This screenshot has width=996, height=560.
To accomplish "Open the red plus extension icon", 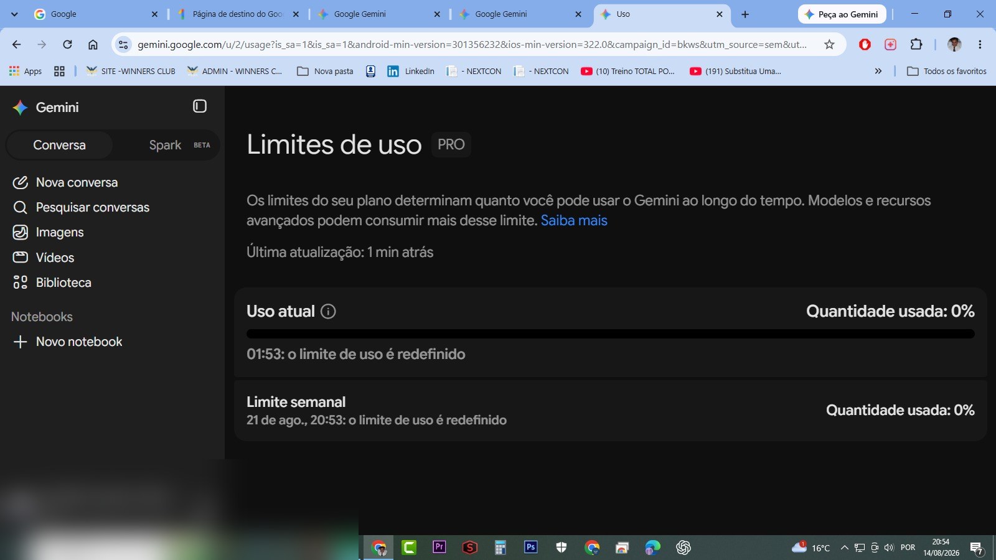I will pyautogui.click(x=890, y=44).
